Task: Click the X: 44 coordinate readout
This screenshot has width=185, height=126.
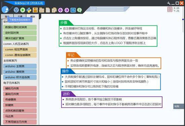Action: (x=176, y=8)
